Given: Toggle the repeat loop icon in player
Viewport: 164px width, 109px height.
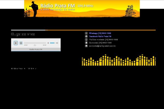Looking at the screenshot, I should pyautogui.click(x=35, y=45).
